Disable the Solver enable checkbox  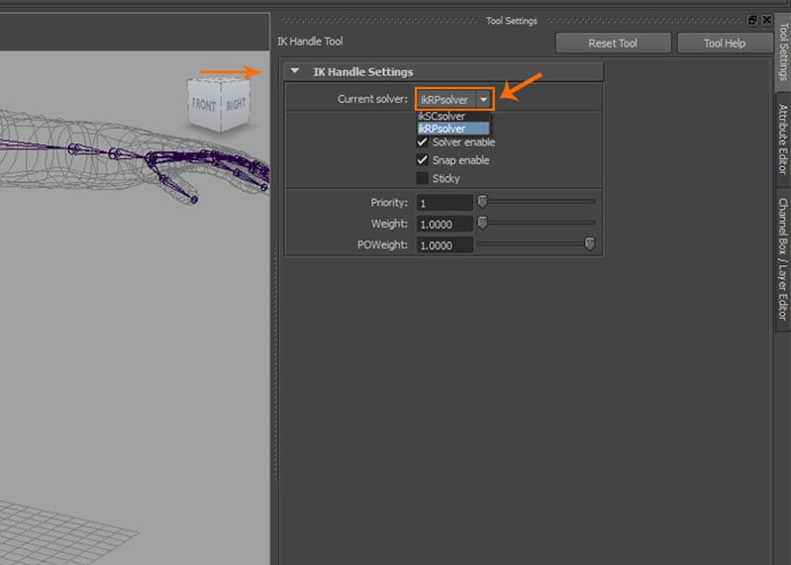[423, 142]
